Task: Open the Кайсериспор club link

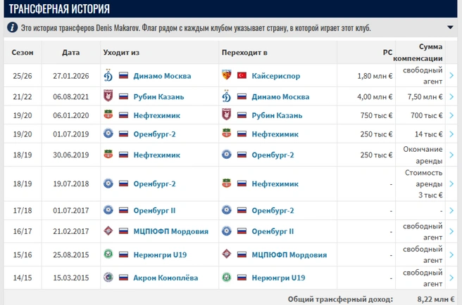Action: click(276, 76)
